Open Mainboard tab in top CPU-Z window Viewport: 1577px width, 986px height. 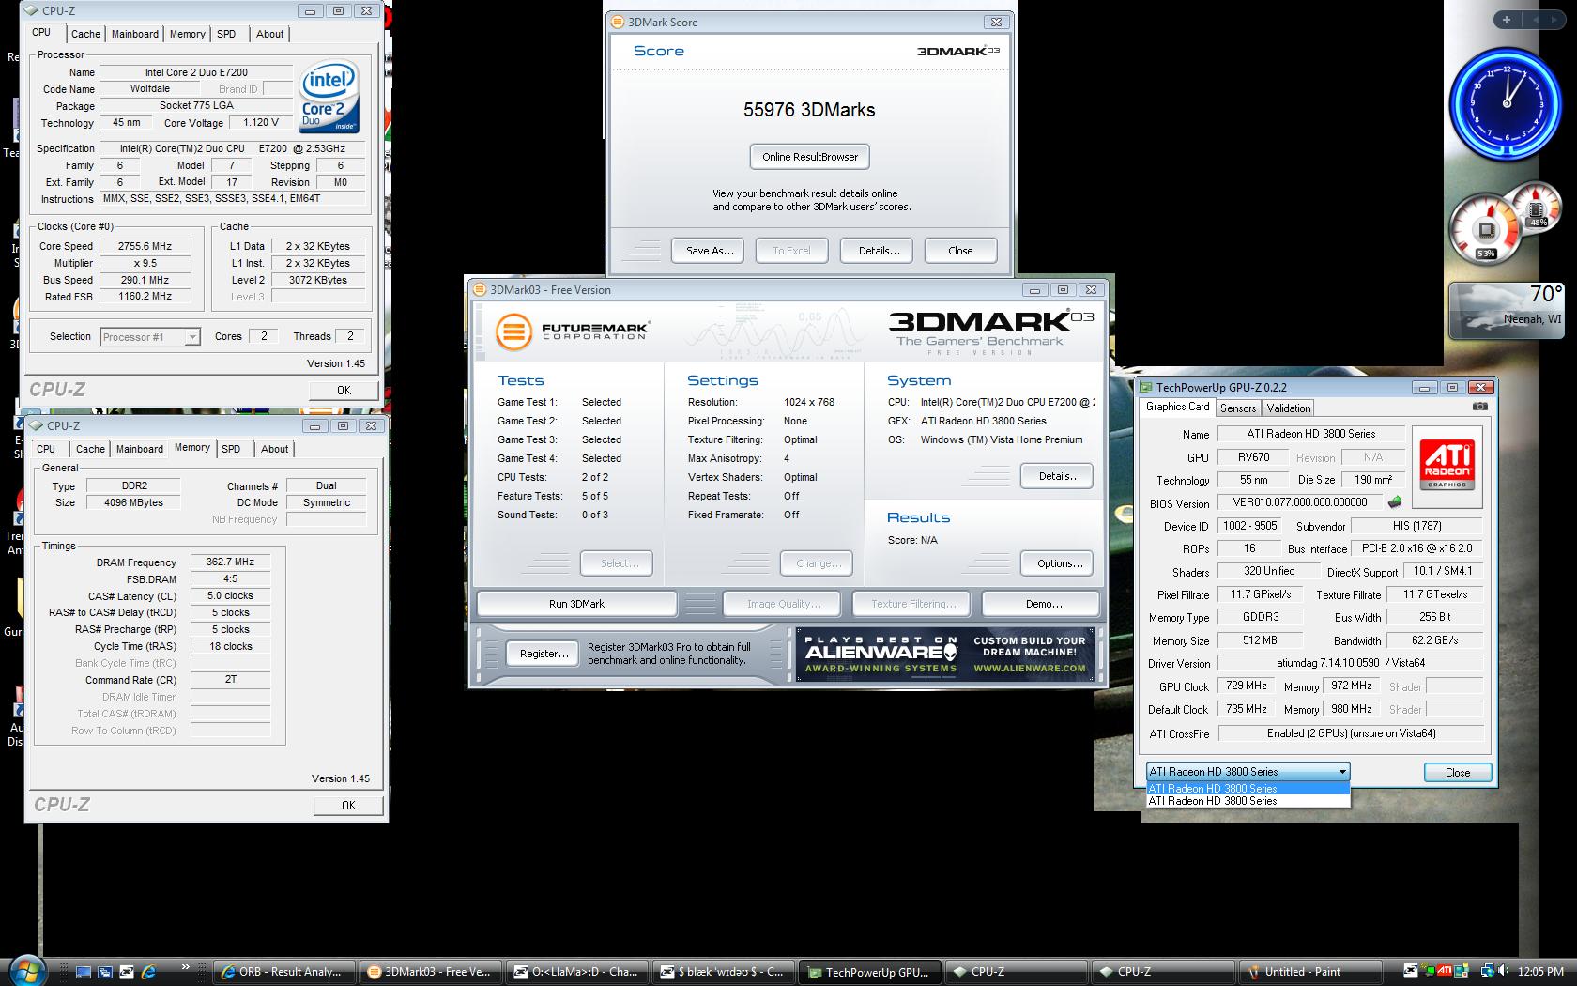click(135, 34)
